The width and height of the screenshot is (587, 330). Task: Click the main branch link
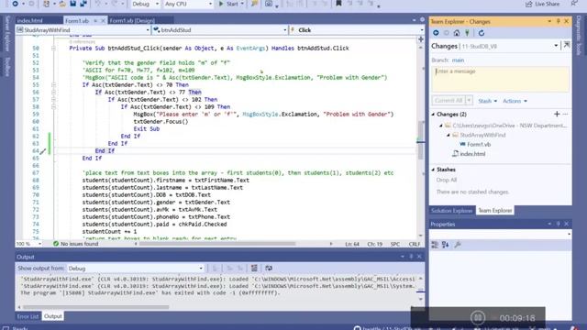tap(458, 60)
